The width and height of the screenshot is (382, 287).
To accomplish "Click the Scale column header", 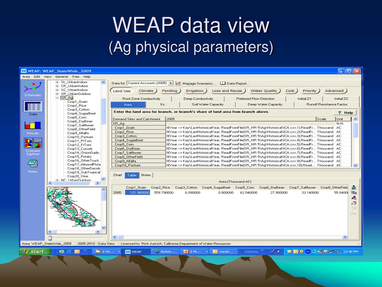I will [x=325, y=119].
